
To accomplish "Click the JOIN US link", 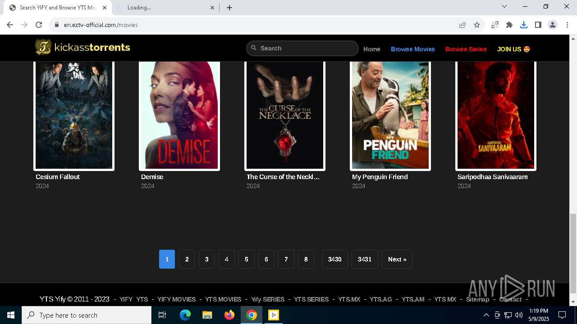I will coord(513,49).
